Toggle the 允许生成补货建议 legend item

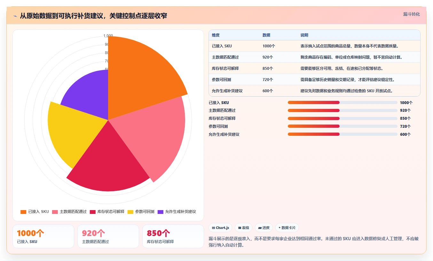coord(177,212)
